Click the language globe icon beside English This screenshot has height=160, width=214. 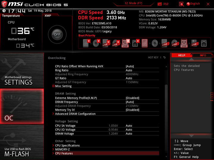tap(188, 4)
